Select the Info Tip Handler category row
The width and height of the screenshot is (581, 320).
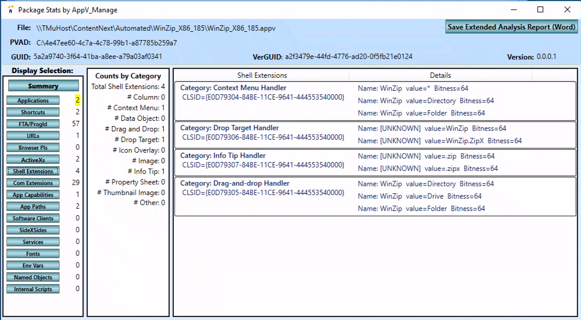[x=375, y=162]
